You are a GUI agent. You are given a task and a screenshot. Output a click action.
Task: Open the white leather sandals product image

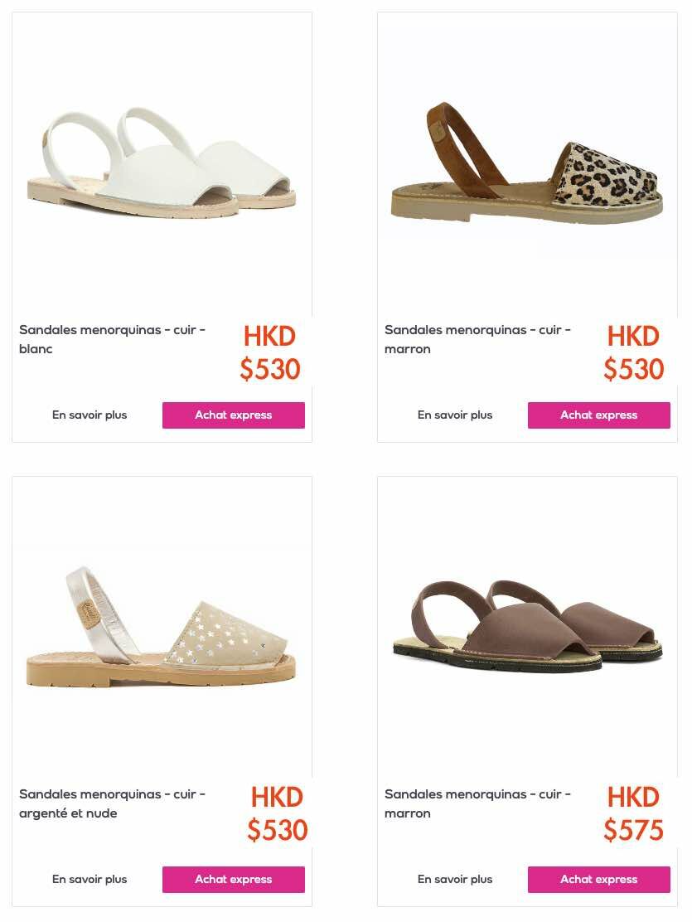tap(162, 165)
